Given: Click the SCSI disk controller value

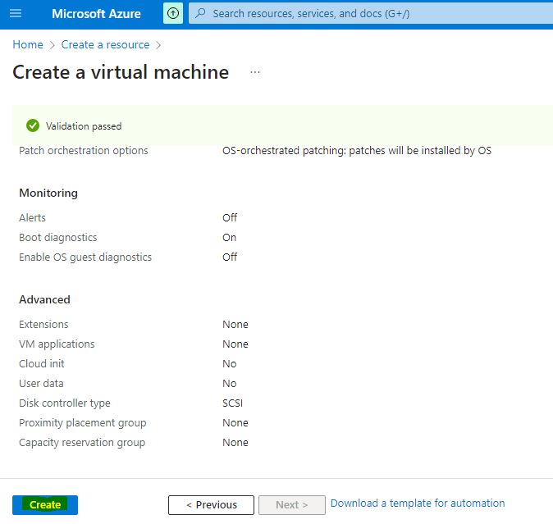Looking at the screenshot, I should 232,403.
